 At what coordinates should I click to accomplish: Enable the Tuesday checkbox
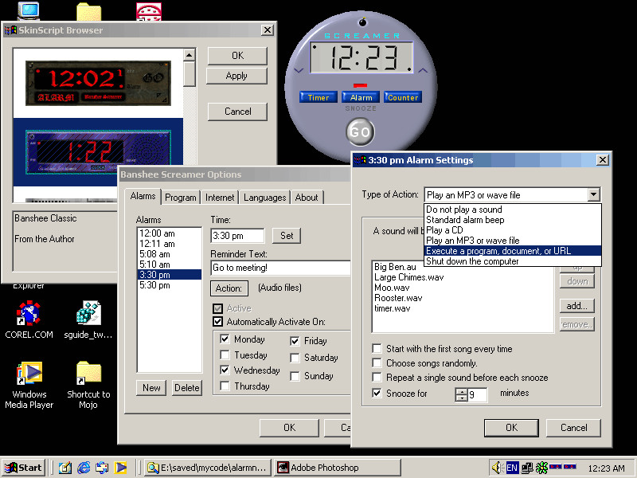pos(225,355)
